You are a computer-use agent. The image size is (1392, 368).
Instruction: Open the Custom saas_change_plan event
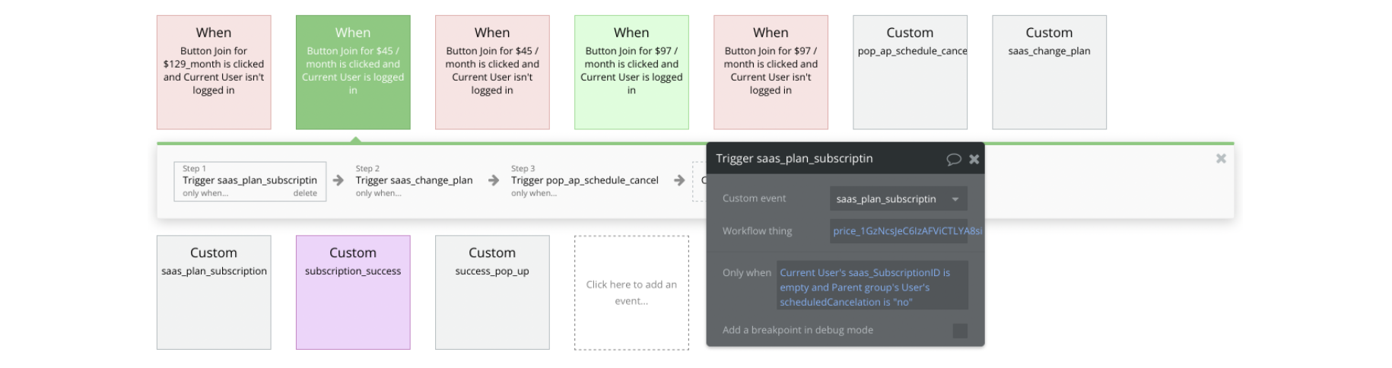click(1049, 72)
